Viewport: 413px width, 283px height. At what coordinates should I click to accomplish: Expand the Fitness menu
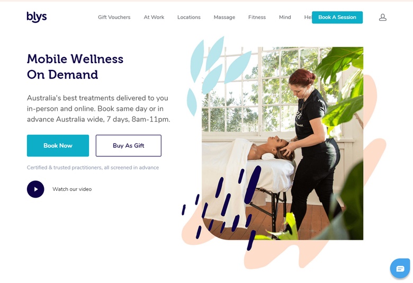(257, 17)
